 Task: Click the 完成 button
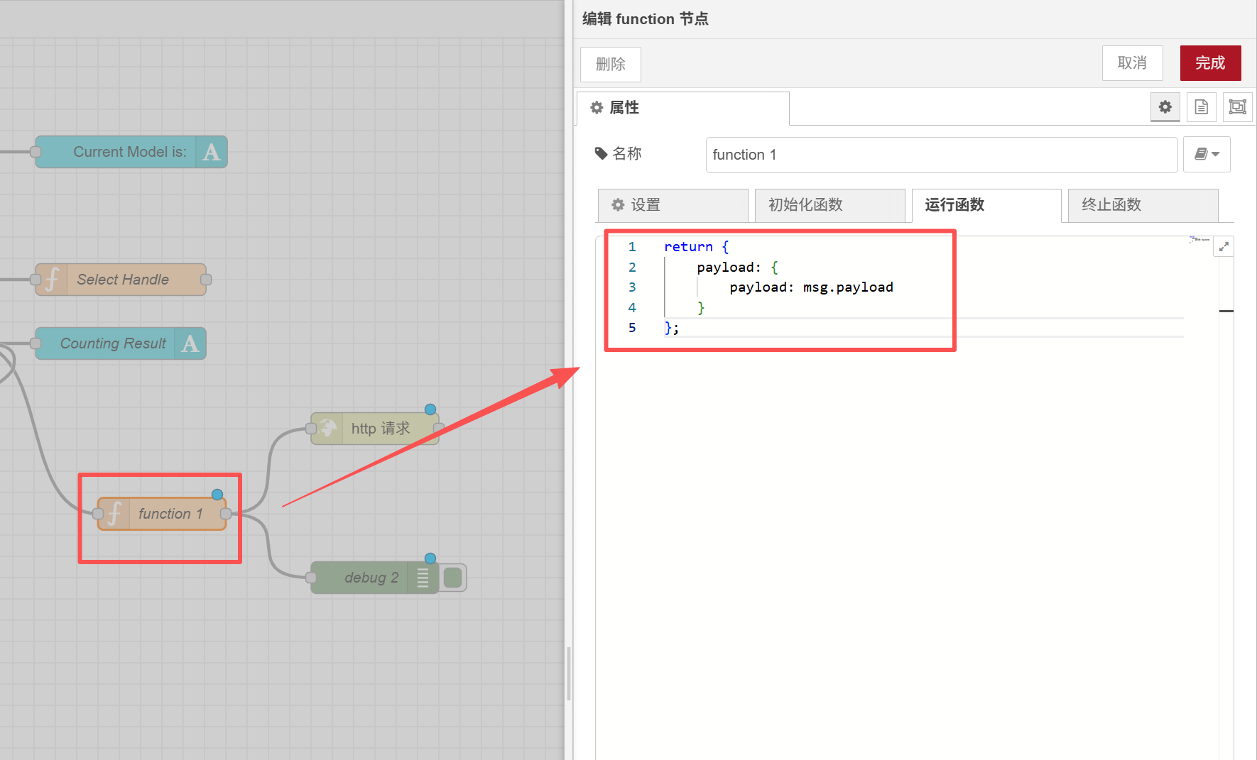point(1210,63)
